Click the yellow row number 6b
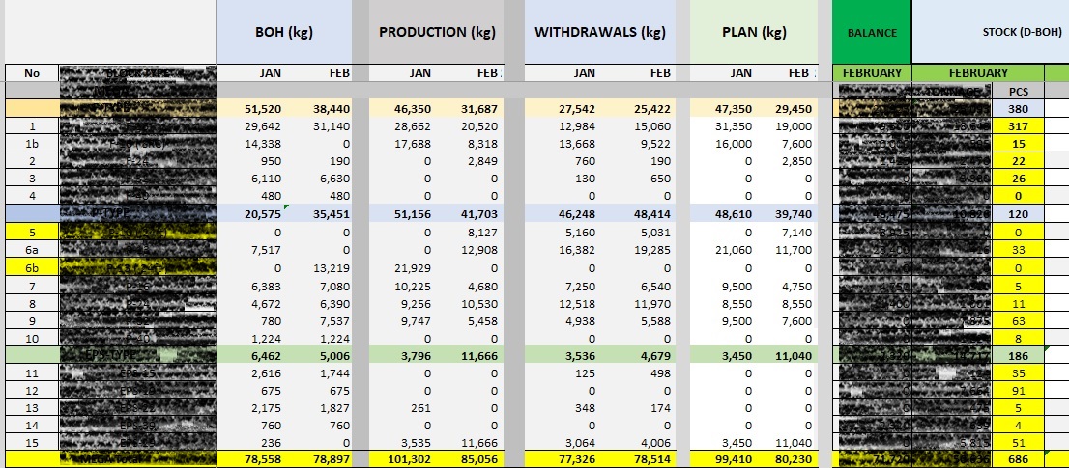The image size is (1069, 468). coord(32,267)
